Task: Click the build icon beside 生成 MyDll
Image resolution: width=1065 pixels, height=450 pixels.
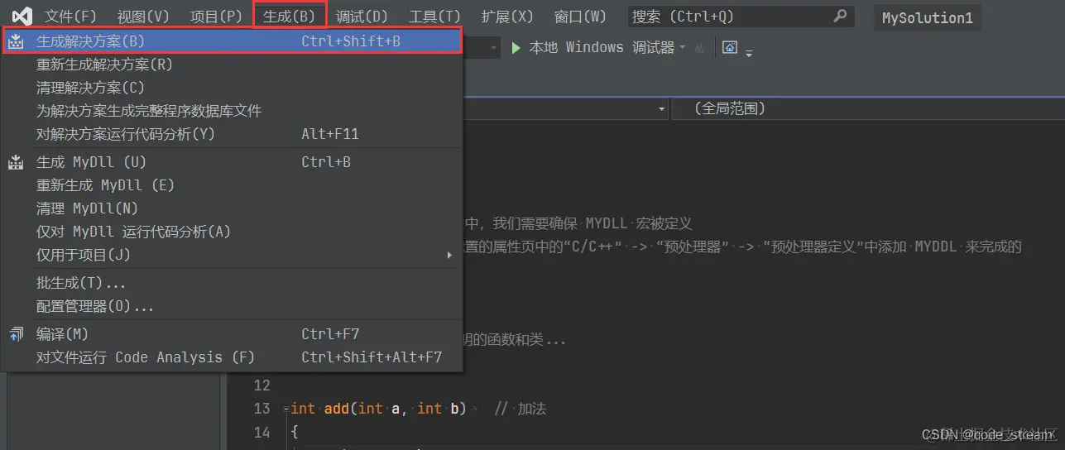Action: point(17,162)
